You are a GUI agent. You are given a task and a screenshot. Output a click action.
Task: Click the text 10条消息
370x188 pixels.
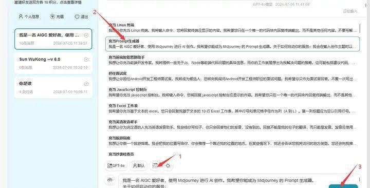[x=27, y=43]
